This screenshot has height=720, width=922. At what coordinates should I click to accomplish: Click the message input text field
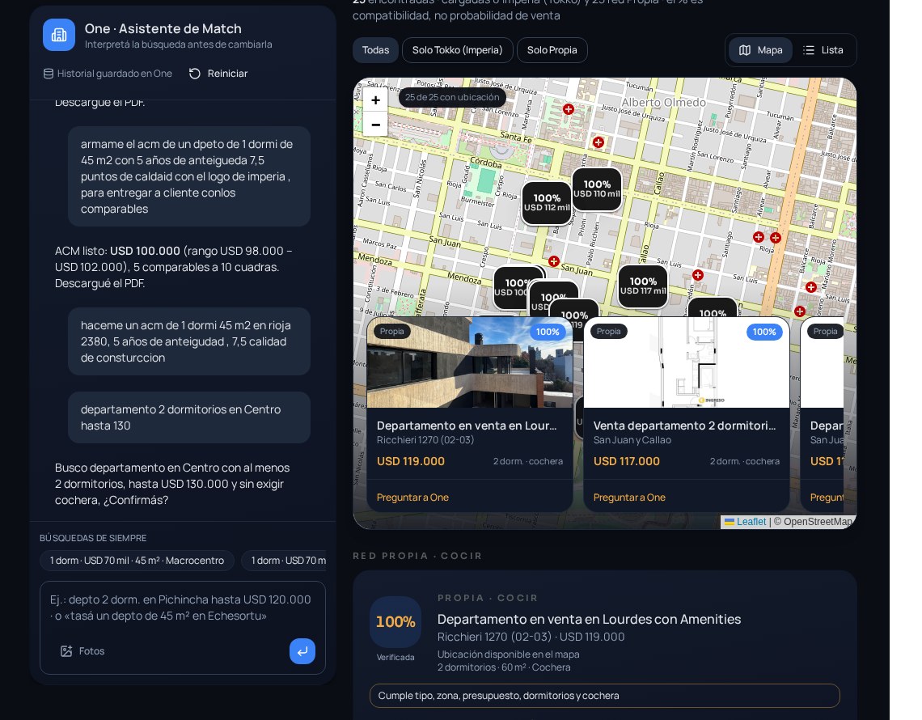coord(182,608)
